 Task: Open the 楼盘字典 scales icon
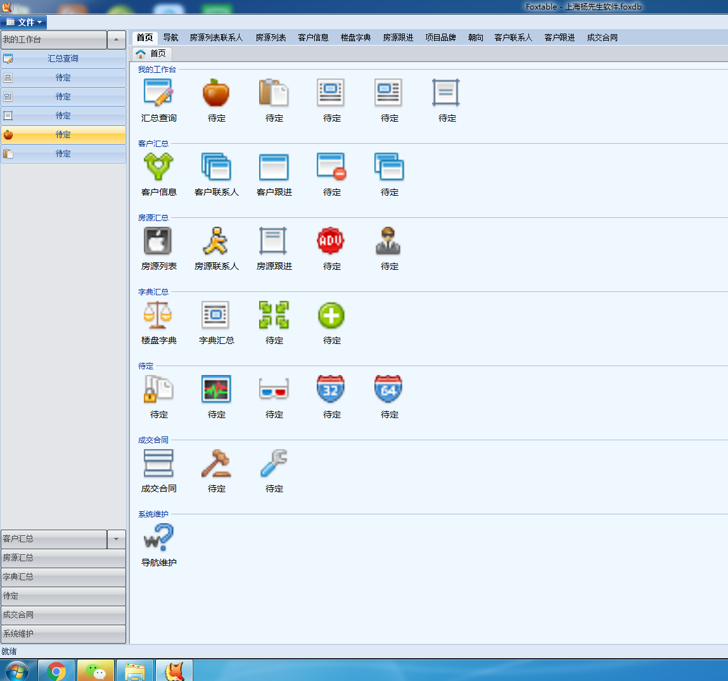pos(158,315)
